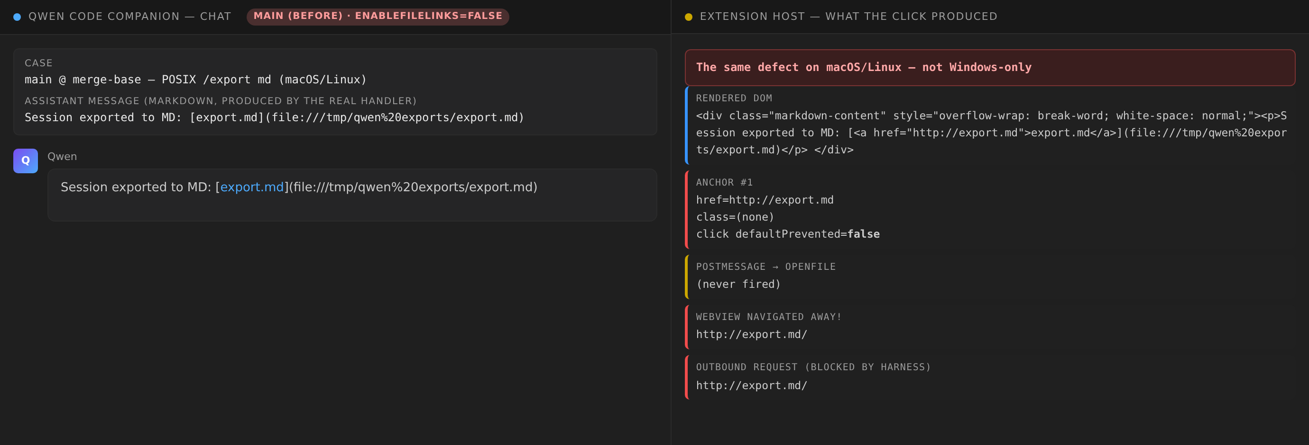Screen dimensions: 1309x445
Task: Click the yellow dot beside Extension Host title
Action: pos(689,17)
